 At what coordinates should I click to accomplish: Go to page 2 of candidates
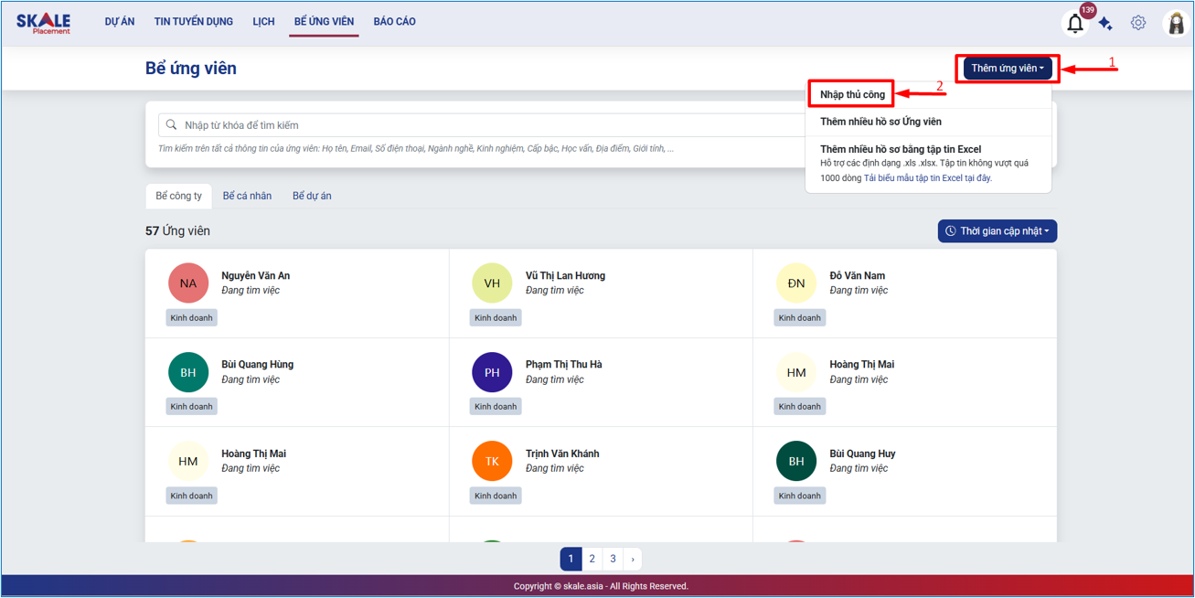(x=592, y=559)
